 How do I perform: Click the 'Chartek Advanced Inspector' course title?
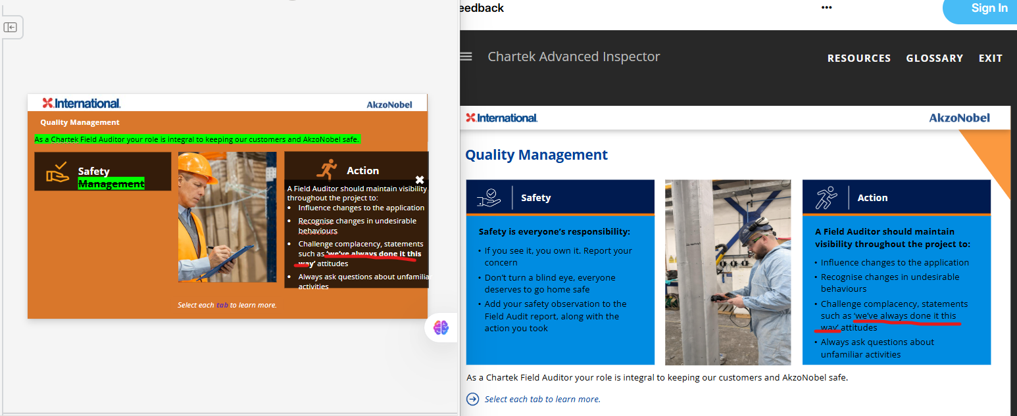click(574, 57)
